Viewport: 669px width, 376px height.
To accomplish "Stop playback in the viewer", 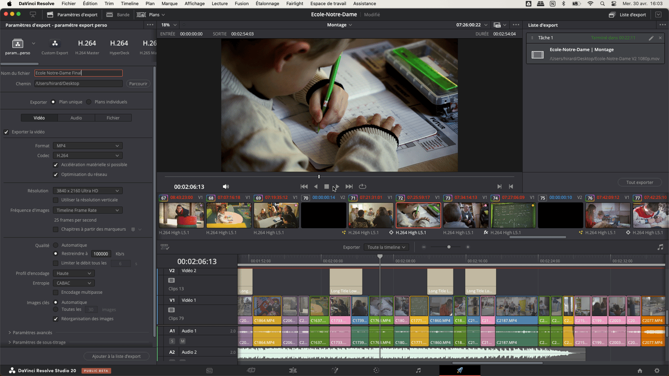I will pos(327,186).
